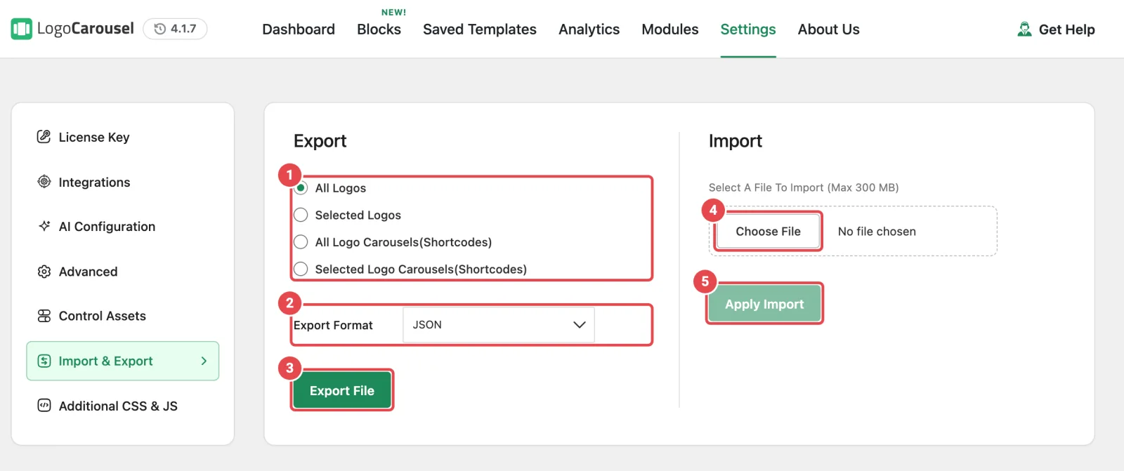Open the Dashboard tab
1124x471 pixels.
pyautogui.click(x=299, y=29)
